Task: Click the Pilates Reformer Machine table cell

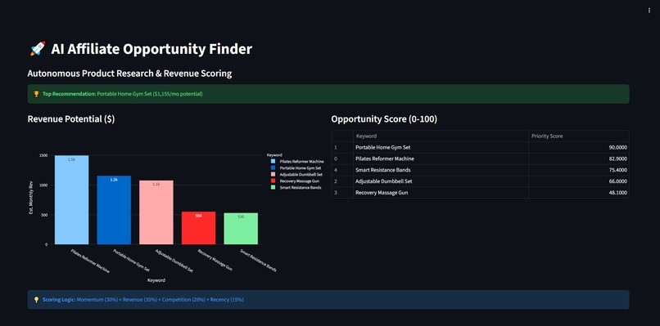Action: click(441, 159)
